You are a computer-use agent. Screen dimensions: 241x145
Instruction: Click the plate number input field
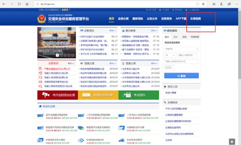tap(187, 55)
